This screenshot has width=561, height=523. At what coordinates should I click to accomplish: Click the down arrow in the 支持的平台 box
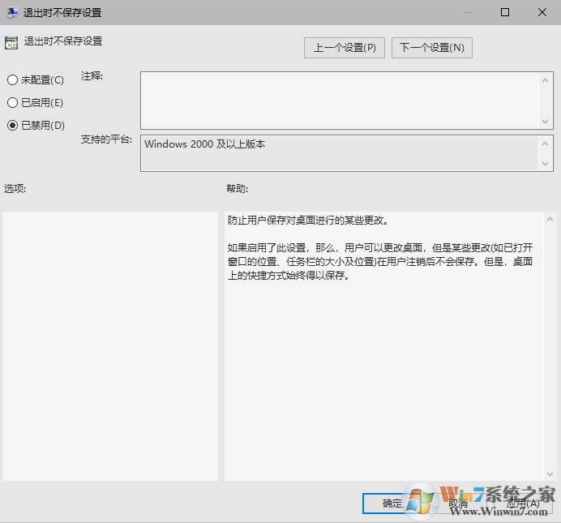(x=546, y=163)
